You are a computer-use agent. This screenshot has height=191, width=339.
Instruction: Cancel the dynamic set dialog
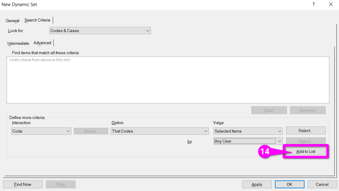(x=322, y=184)
